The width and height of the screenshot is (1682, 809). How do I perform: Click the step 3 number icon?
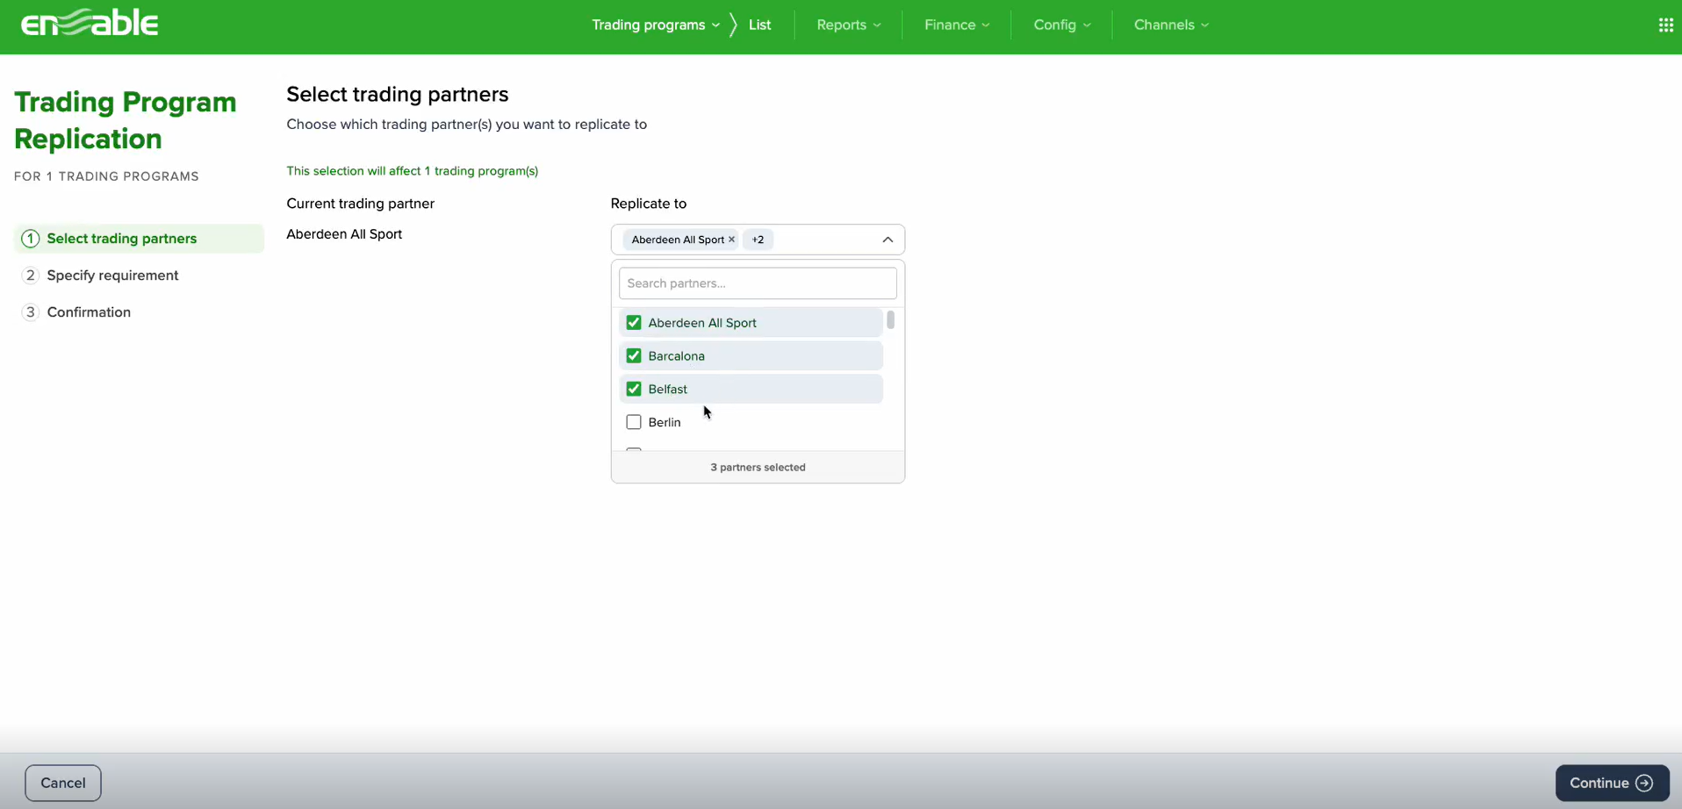(x=31, y=312)
